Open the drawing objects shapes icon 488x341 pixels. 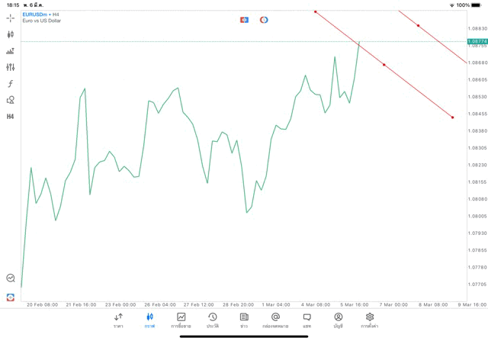point(10,100)
